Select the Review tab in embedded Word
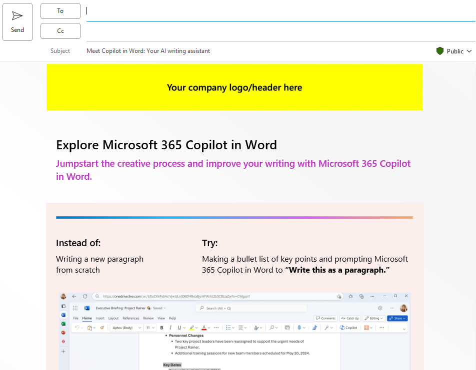The width and height of the screenshot is (476, 370). [148, 318]
